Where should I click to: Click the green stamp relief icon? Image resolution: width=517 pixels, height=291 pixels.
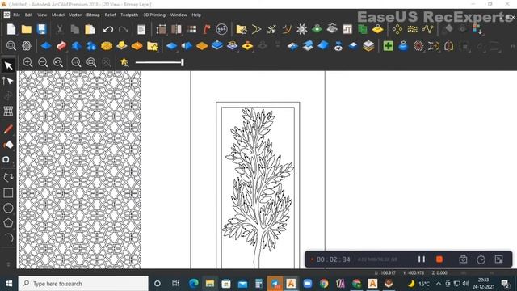[317, 29]
